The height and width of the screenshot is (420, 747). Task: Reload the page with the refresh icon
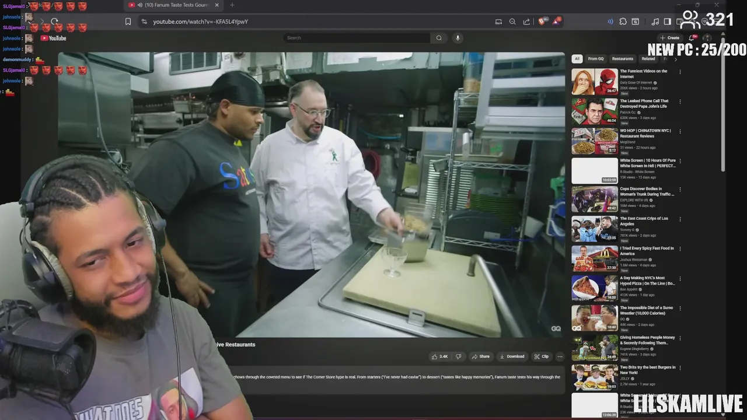(55, 22)
